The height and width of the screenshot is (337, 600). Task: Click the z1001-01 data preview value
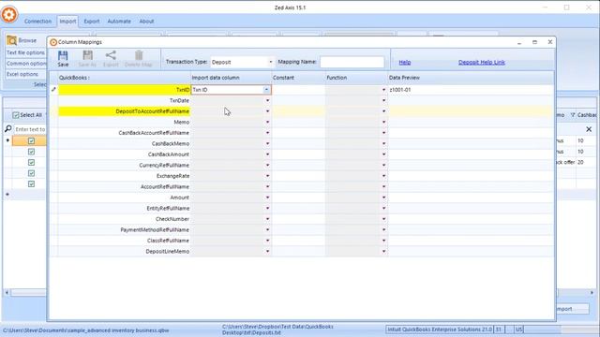(400, 90)
